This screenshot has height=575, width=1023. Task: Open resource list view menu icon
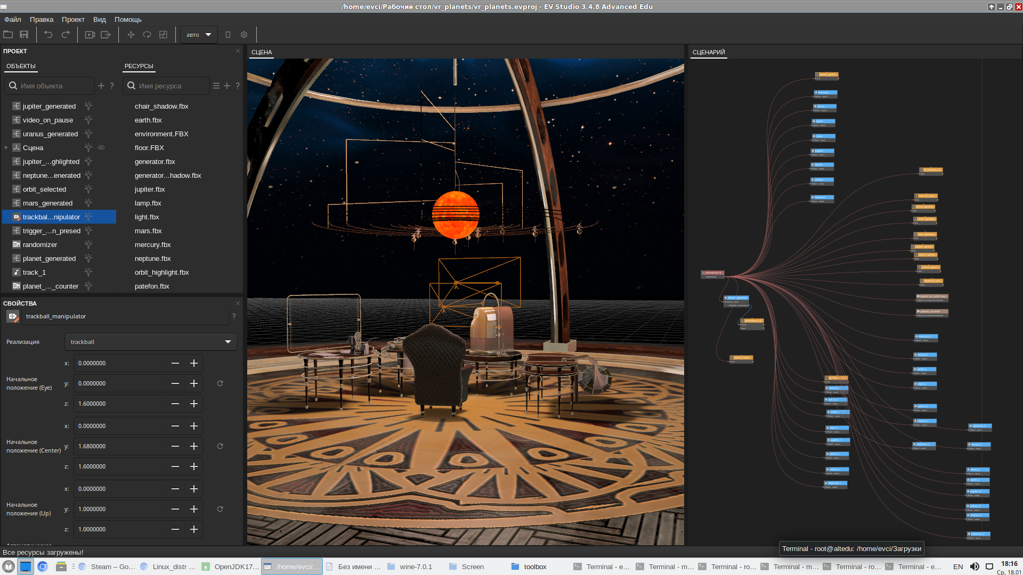(x=216, y=86)
